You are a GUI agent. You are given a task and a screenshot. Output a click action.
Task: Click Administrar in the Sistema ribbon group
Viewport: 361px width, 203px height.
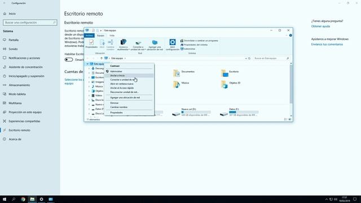point(188,49)
